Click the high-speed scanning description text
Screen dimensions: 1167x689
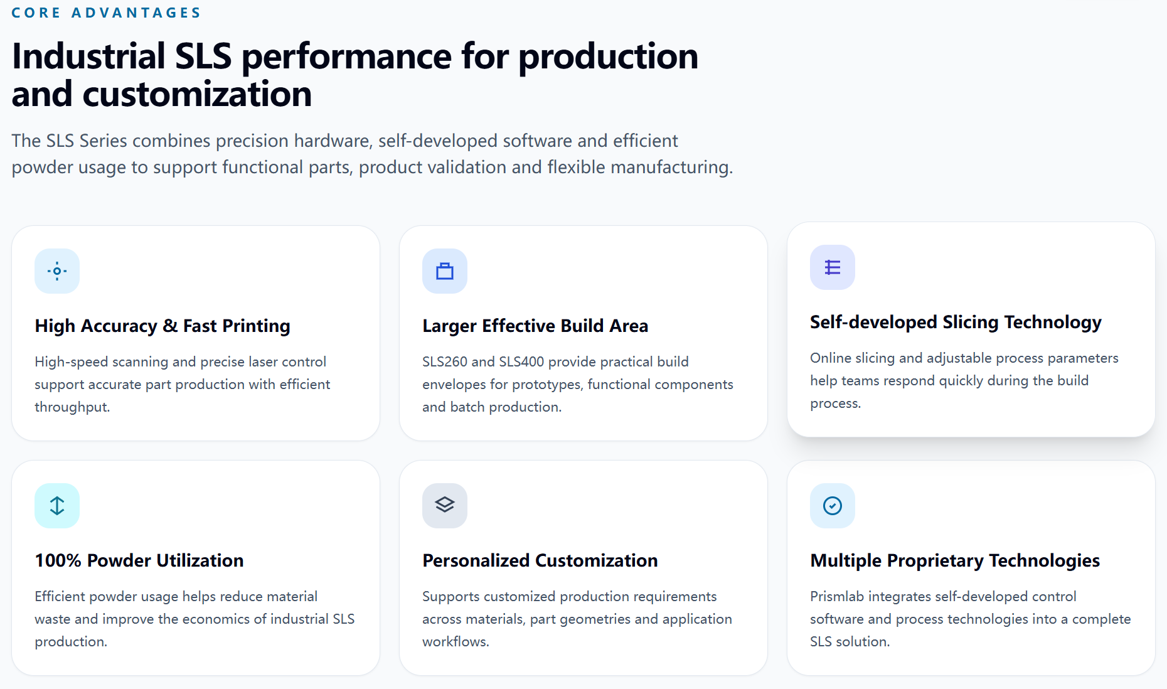(183, 384)
